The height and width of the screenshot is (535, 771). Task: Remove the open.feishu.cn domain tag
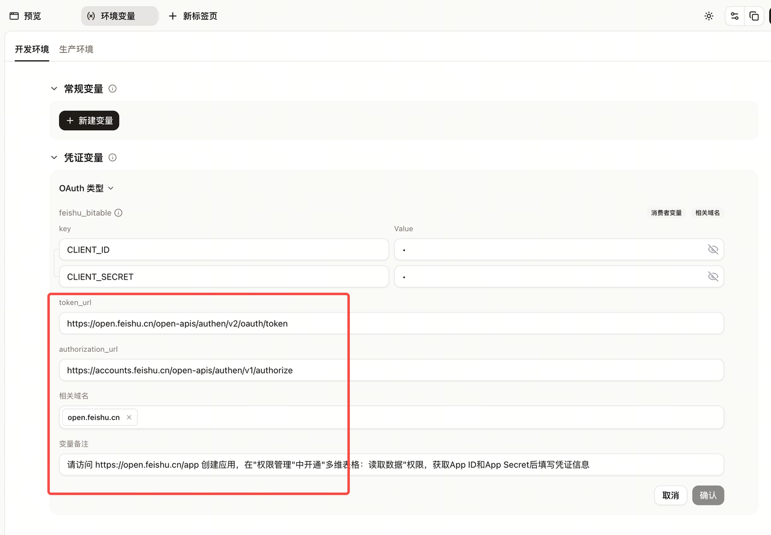click(x=129, y=418)
